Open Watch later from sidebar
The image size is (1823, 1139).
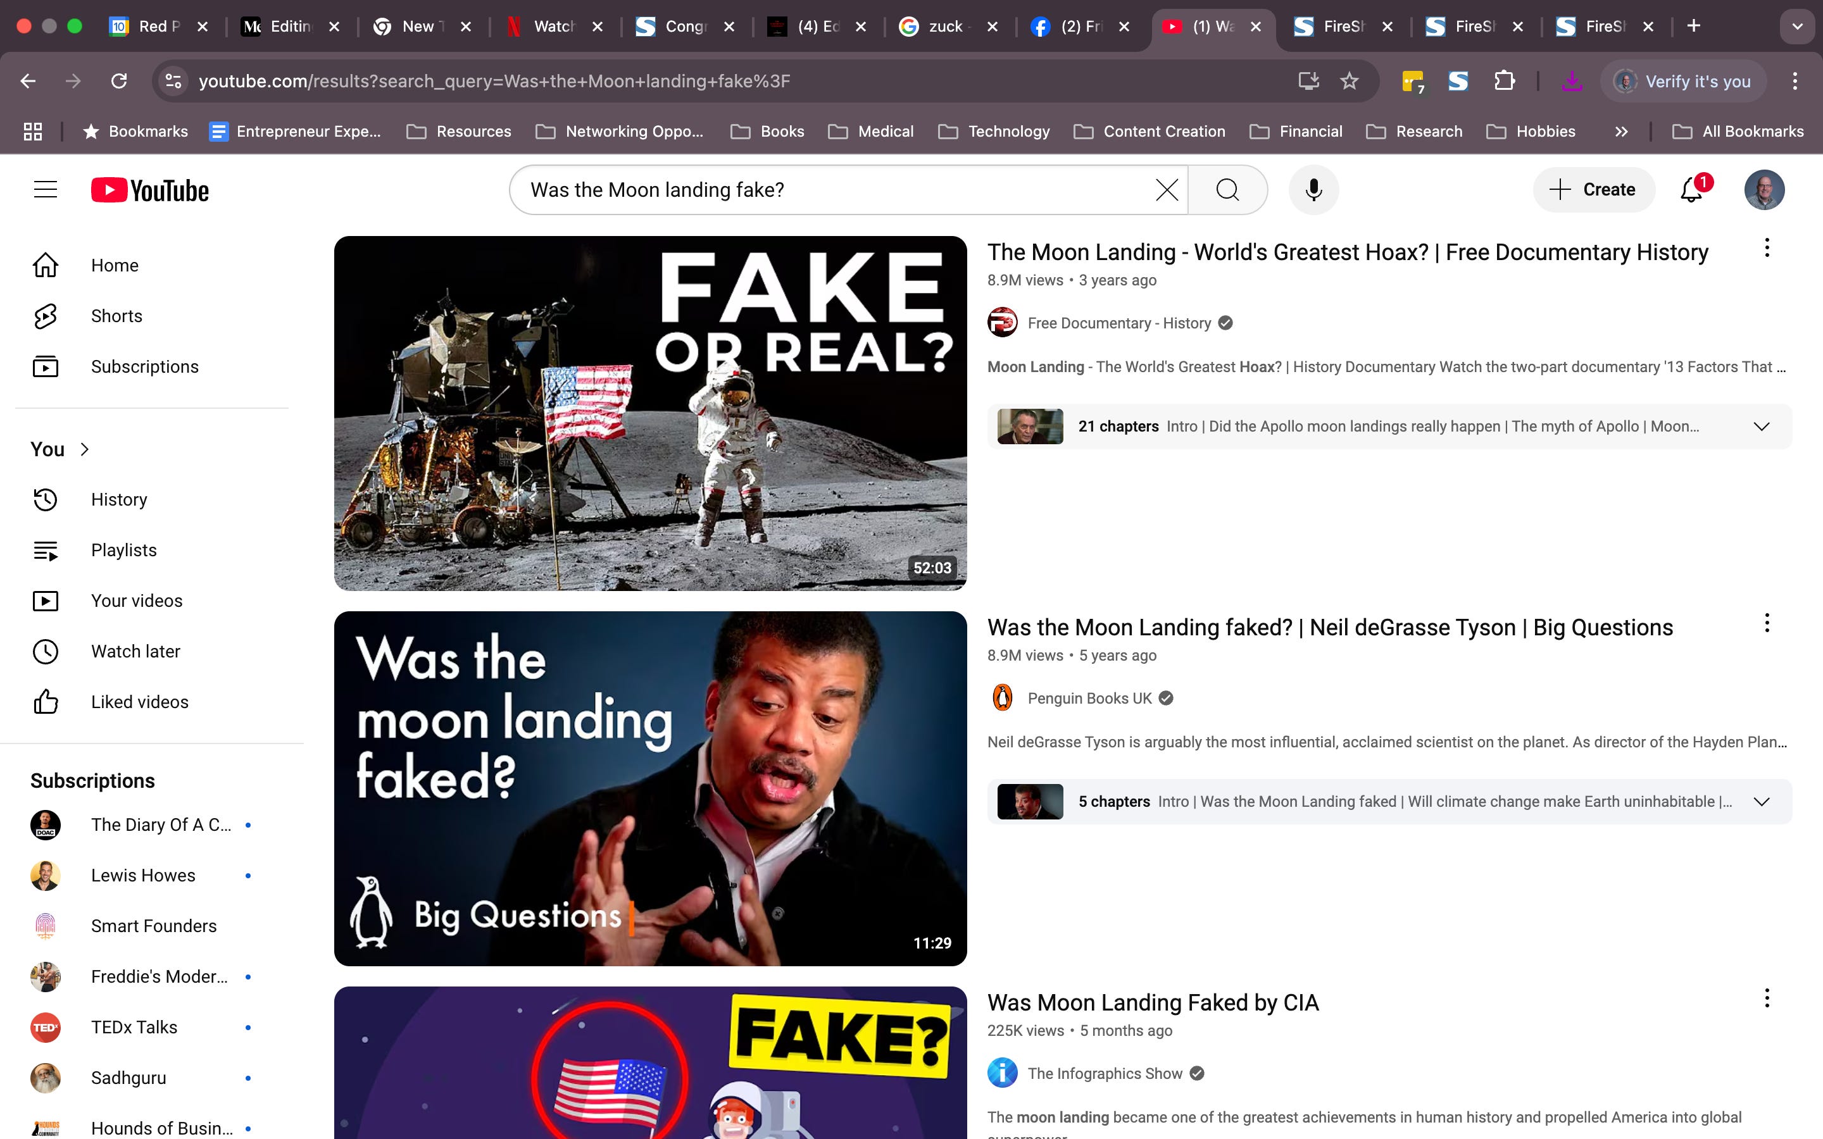coord(135,651)
